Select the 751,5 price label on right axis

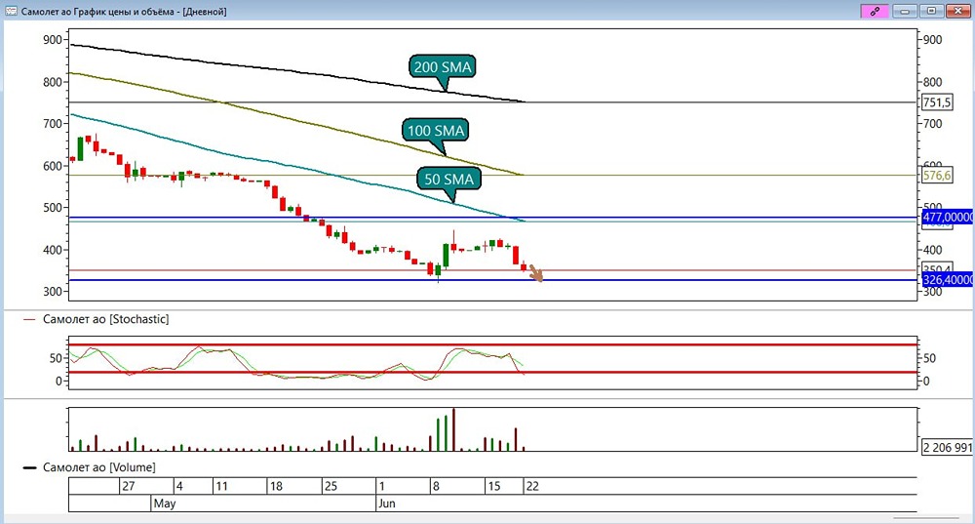tap(937, 102)
